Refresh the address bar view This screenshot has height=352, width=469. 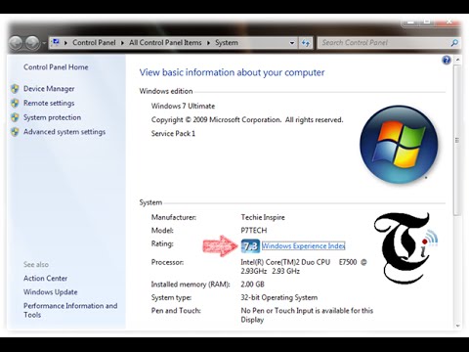(306, 43)
